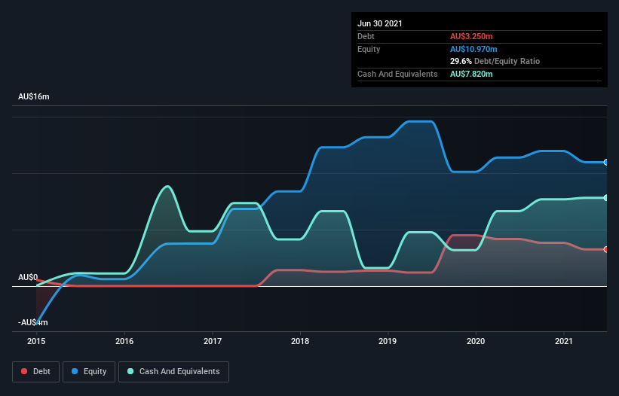Image resolution: width=619 pixels, height=396 pixels.
Task: Click the AU$7.820m cash value
Action: pyautogui.click(x=471, y=74)
